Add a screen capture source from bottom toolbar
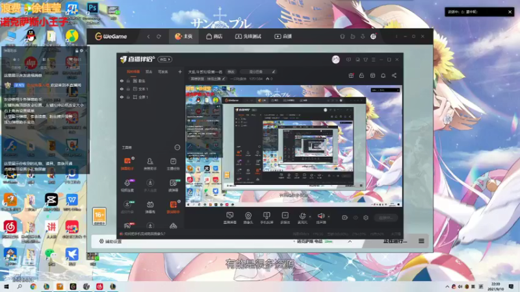 [x=230, y=218]
